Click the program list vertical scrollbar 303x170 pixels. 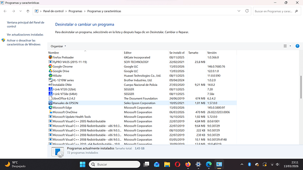click(301, 87)
